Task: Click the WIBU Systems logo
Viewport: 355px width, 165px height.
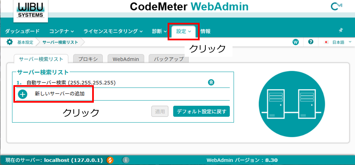Action: 31,10
